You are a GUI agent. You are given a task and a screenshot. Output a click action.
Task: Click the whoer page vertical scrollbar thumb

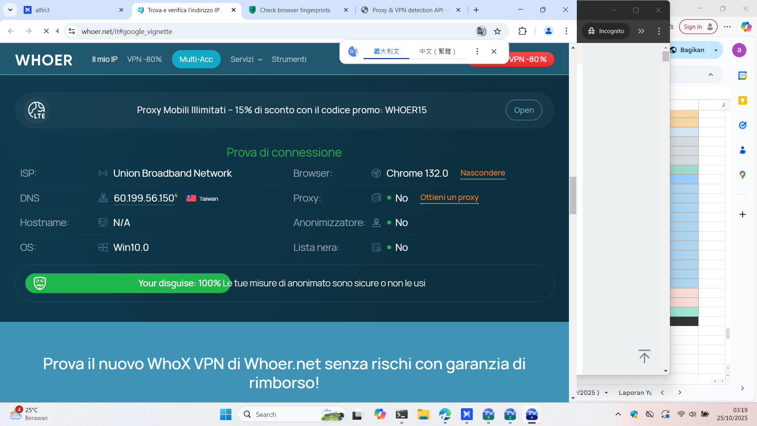(573, 196)
